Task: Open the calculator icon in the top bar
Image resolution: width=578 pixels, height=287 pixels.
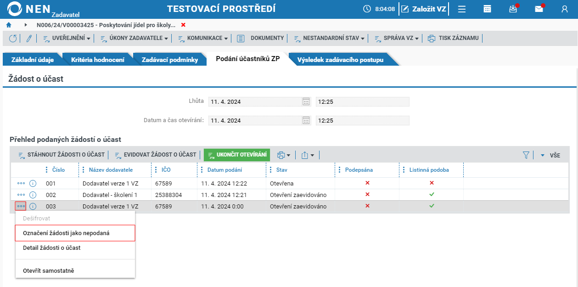Action: coord(488,9)
